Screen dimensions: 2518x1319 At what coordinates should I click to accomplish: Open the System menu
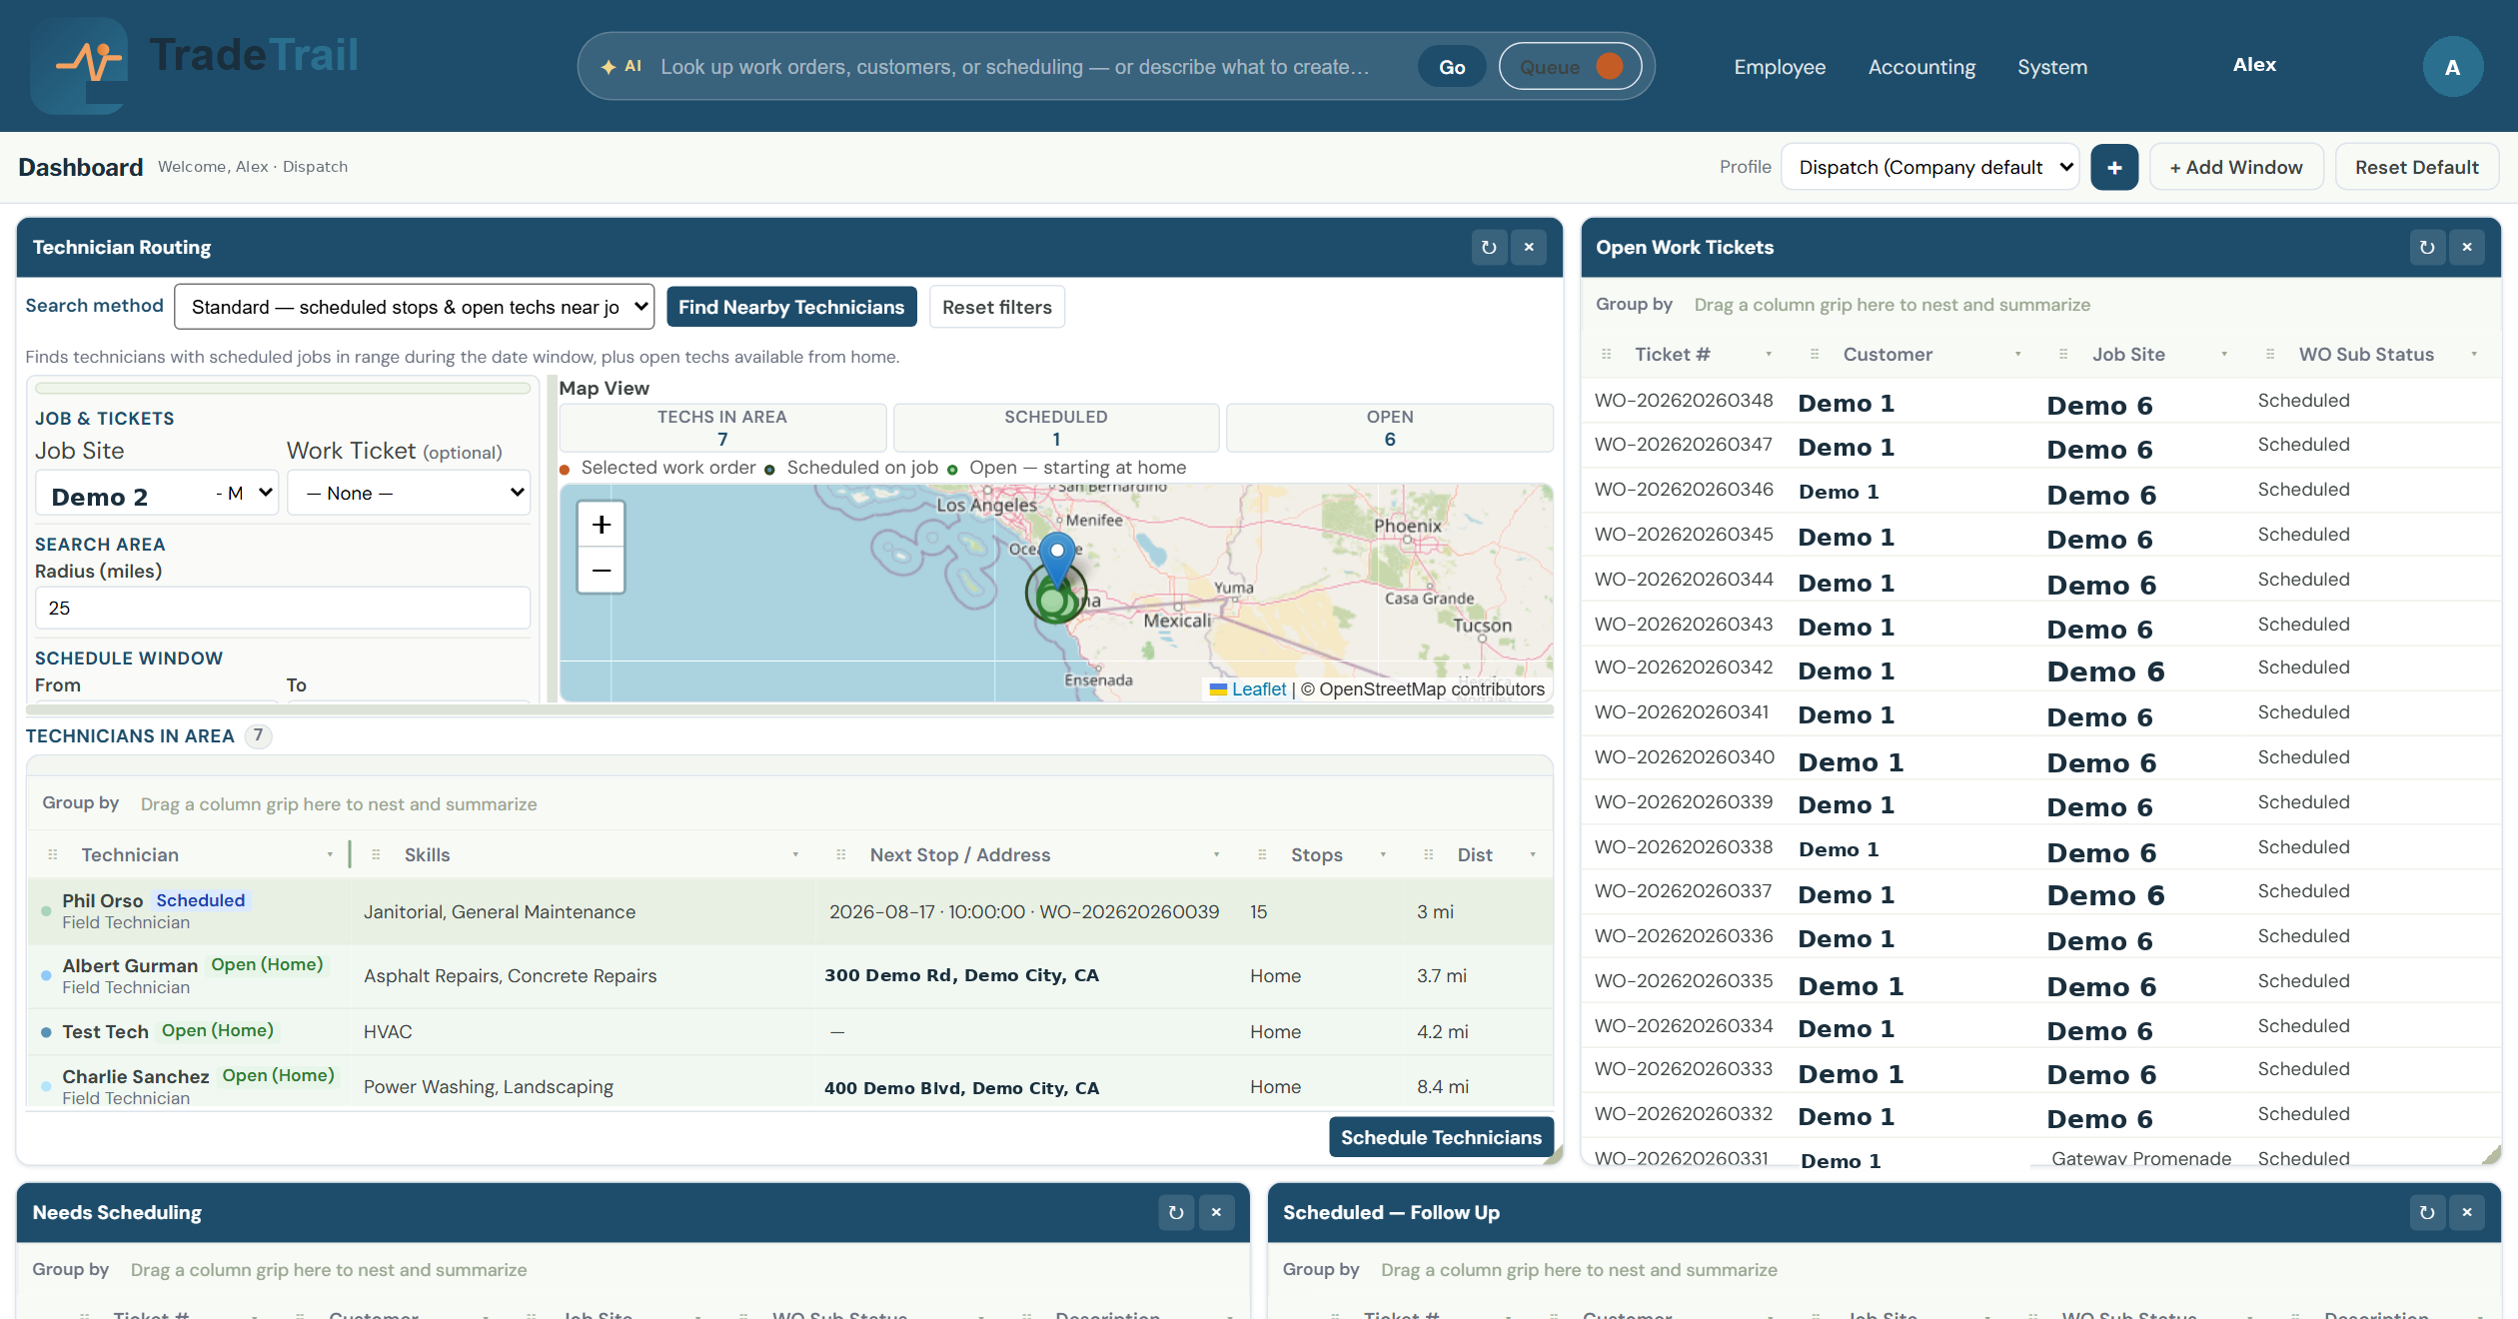click(x=2052, y=67)
